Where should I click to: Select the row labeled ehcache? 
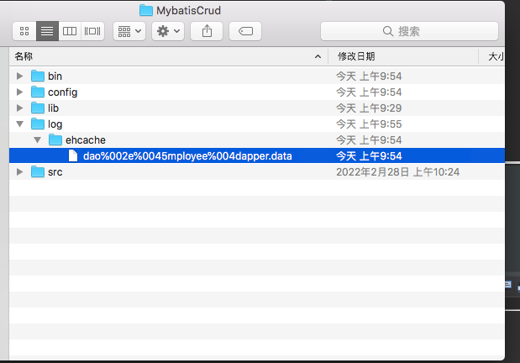257,140
